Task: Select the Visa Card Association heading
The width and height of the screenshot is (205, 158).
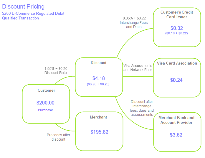Action: click(x=177, y=63)
